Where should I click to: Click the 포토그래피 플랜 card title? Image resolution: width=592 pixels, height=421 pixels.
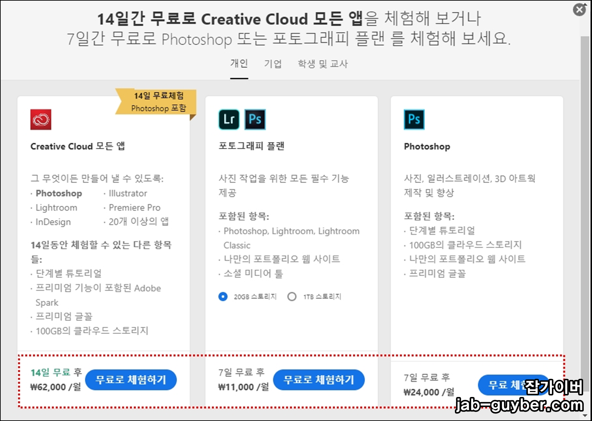252,146
